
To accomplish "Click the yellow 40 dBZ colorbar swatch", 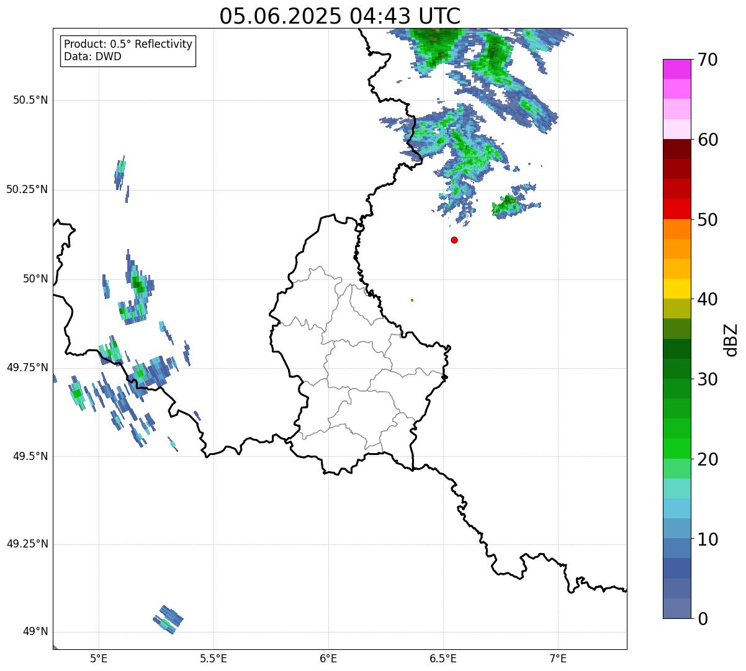I will click(x=677, y=289).
